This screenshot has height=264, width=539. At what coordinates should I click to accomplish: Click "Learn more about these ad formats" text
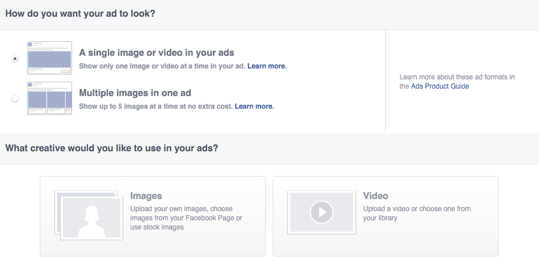[457, 77]
